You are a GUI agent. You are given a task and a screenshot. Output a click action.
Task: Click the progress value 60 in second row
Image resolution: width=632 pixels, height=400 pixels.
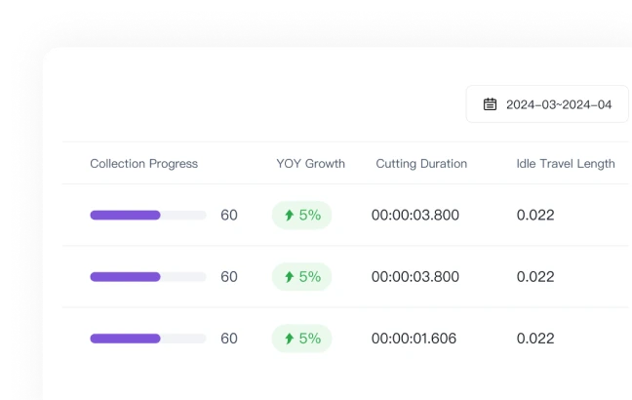pyautogui.click(x=229, y=277)
